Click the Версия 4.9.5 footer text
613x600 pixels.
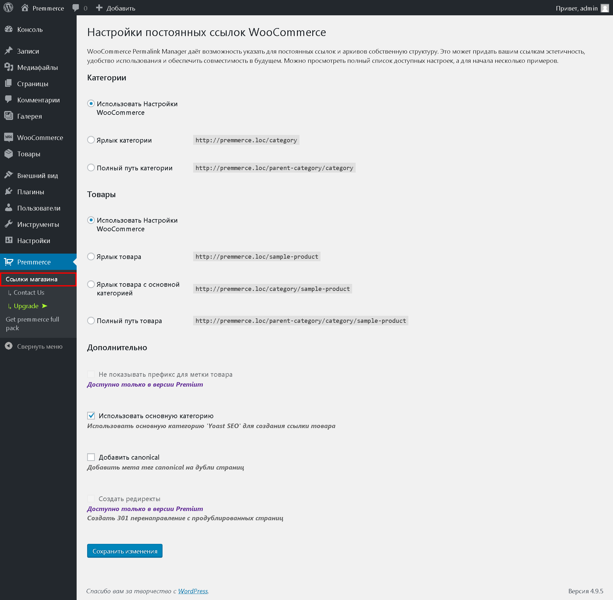click(586, 591)
